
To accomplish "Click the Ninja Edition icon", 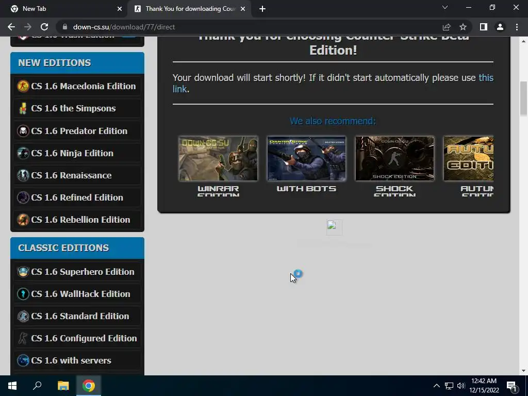I will (23, 153).
